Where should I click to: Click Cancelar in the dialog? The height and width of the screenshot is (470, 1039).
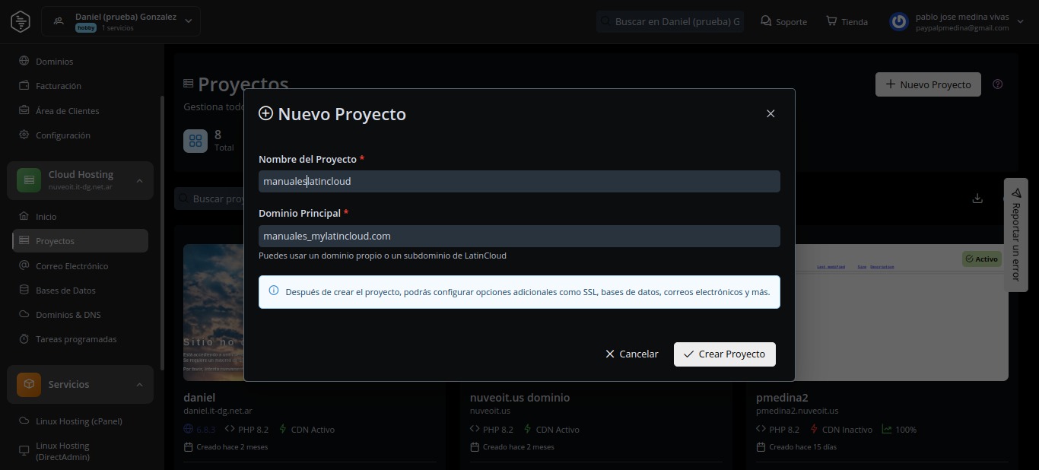(x=631, y=354)
